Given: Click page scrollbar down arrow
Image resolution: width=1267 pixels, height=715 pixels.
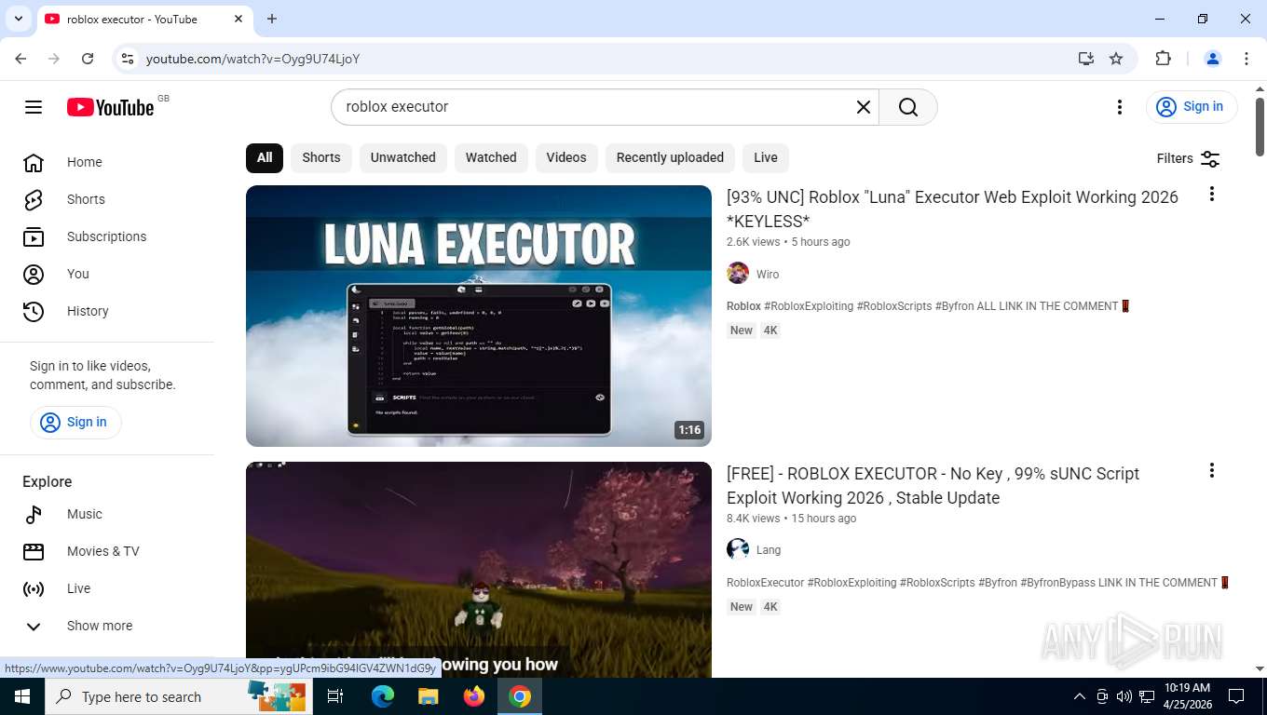Looking at the screenshot, I should point(1260,668).
